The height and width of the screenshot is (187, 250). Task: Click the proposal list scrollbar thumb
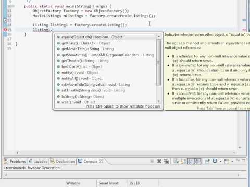tap(159, 62)
